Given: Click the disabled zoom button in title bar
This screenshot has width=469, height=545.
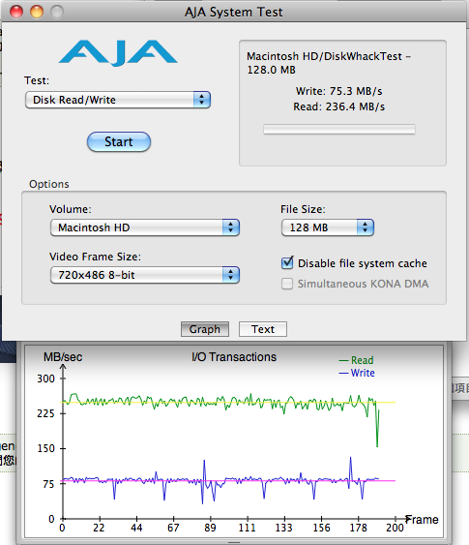Looking at the screenshot, I should tap(57, 12).
